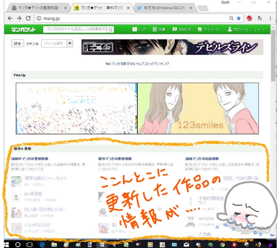The width and height of the screenshot is (279, 248).
Task: Click the 新作マンガの更新情報 heading link
Action: click(115, 159)
